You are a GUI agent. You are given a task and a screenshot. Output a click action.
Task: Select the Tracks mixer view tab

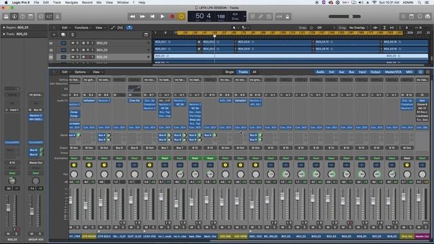[x=243, y=72]
